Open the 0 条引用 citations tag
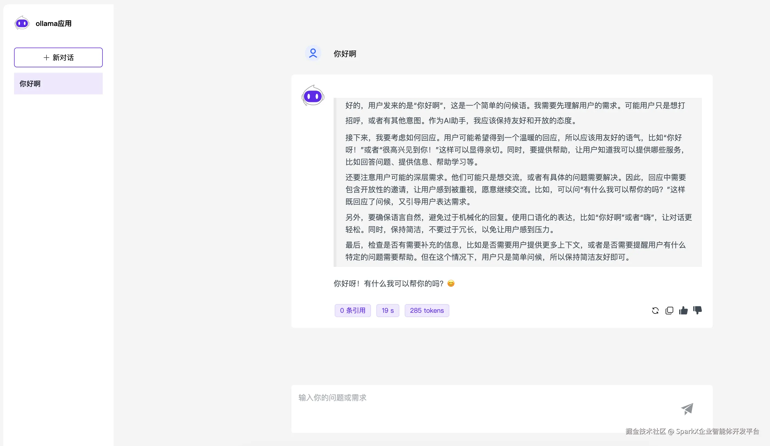Viewport: 770px width, 446px height. pos(353,311)
